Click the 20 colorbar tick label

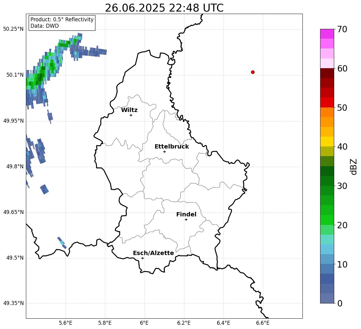(x=342, y=225)
